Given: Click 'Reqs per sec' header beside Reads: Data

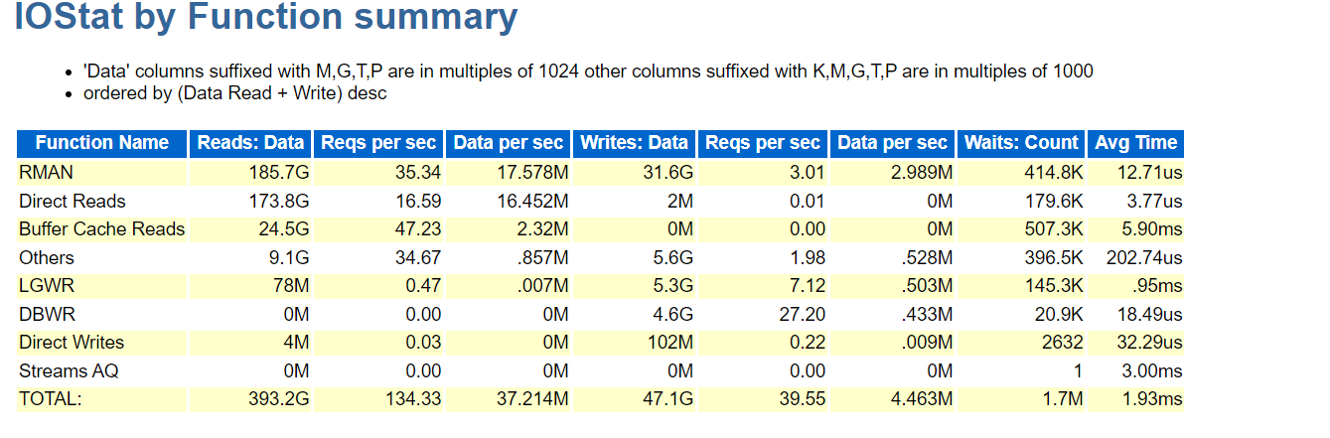Looking at the screenshot, I should click(x=378, y=143).
